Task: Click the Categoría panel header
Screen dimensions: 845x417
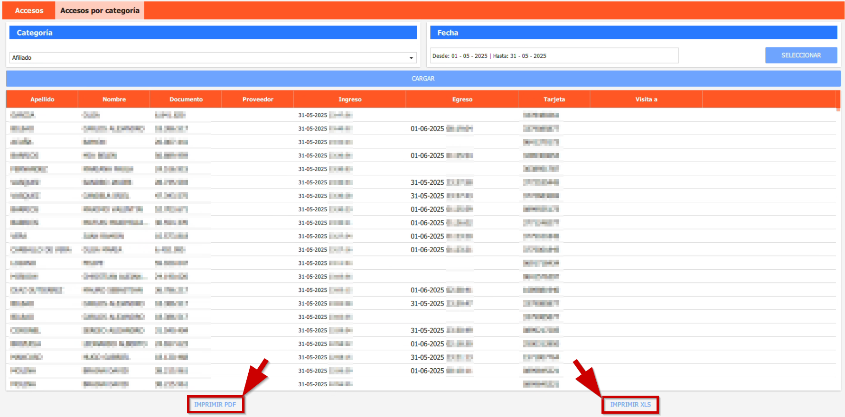Action: coord(213,33)
